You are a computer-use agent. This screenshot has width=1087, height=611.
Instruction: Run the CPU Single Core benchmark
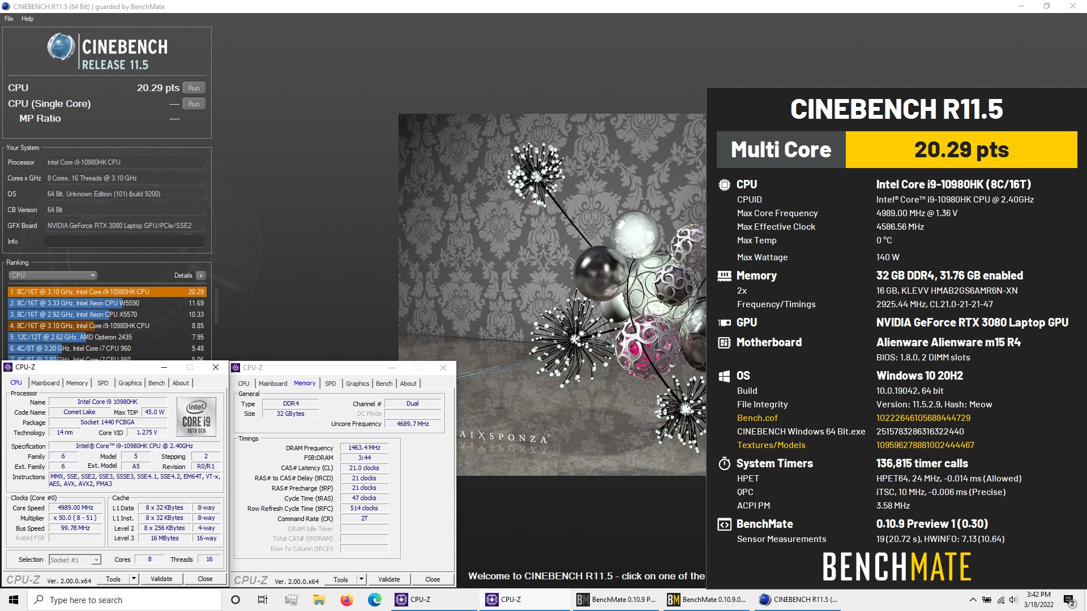194,104
